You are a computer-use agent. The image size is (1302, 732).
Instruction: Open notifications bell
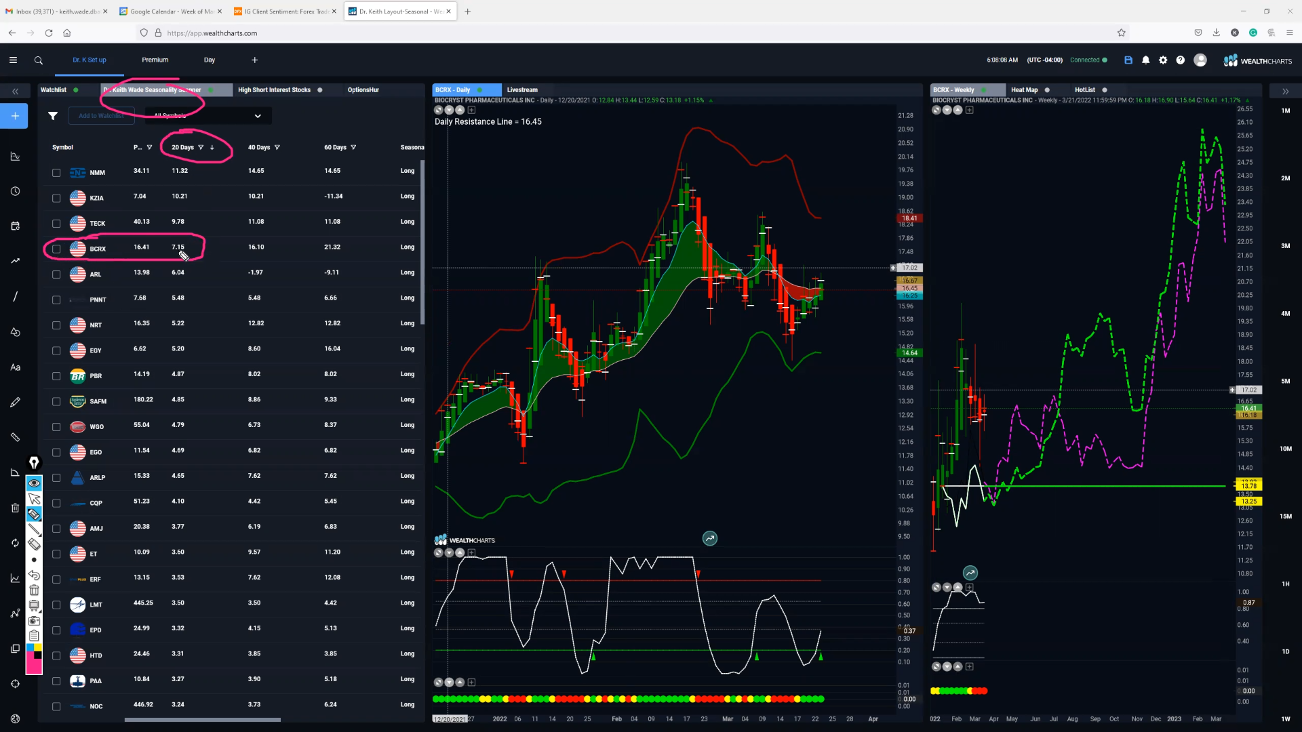(1146, 60)
